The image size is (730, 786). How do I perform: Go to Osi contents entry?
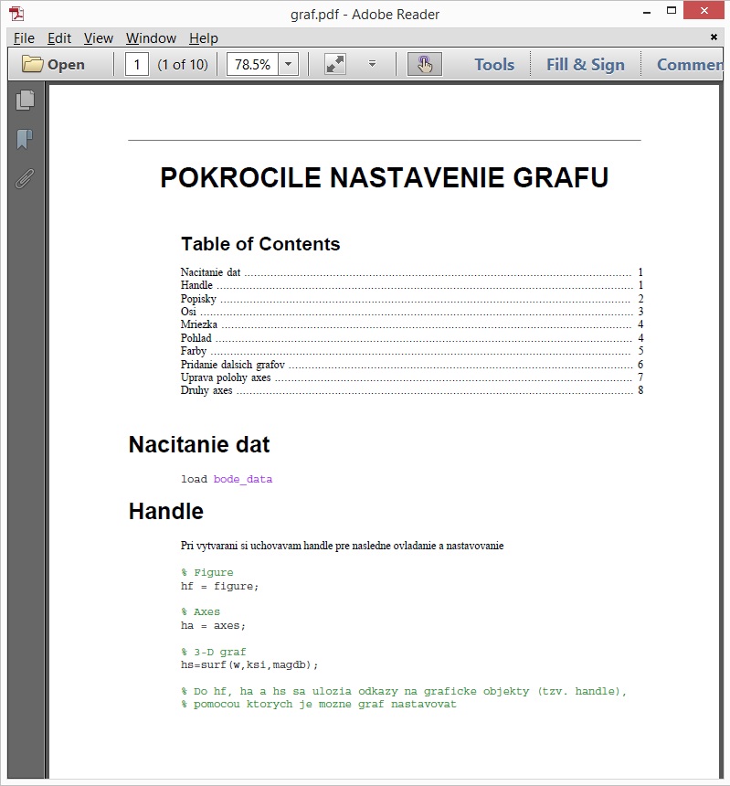point(412,312)
